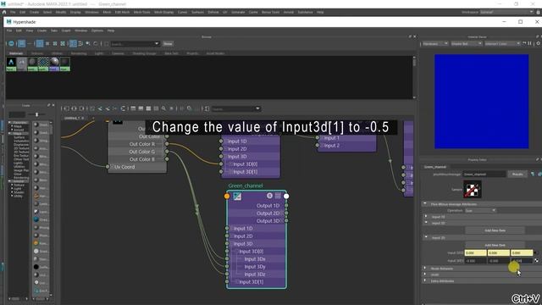Expand Input 3D[1] on Green_channel node

pyautogui.click(x=237, y=282)
